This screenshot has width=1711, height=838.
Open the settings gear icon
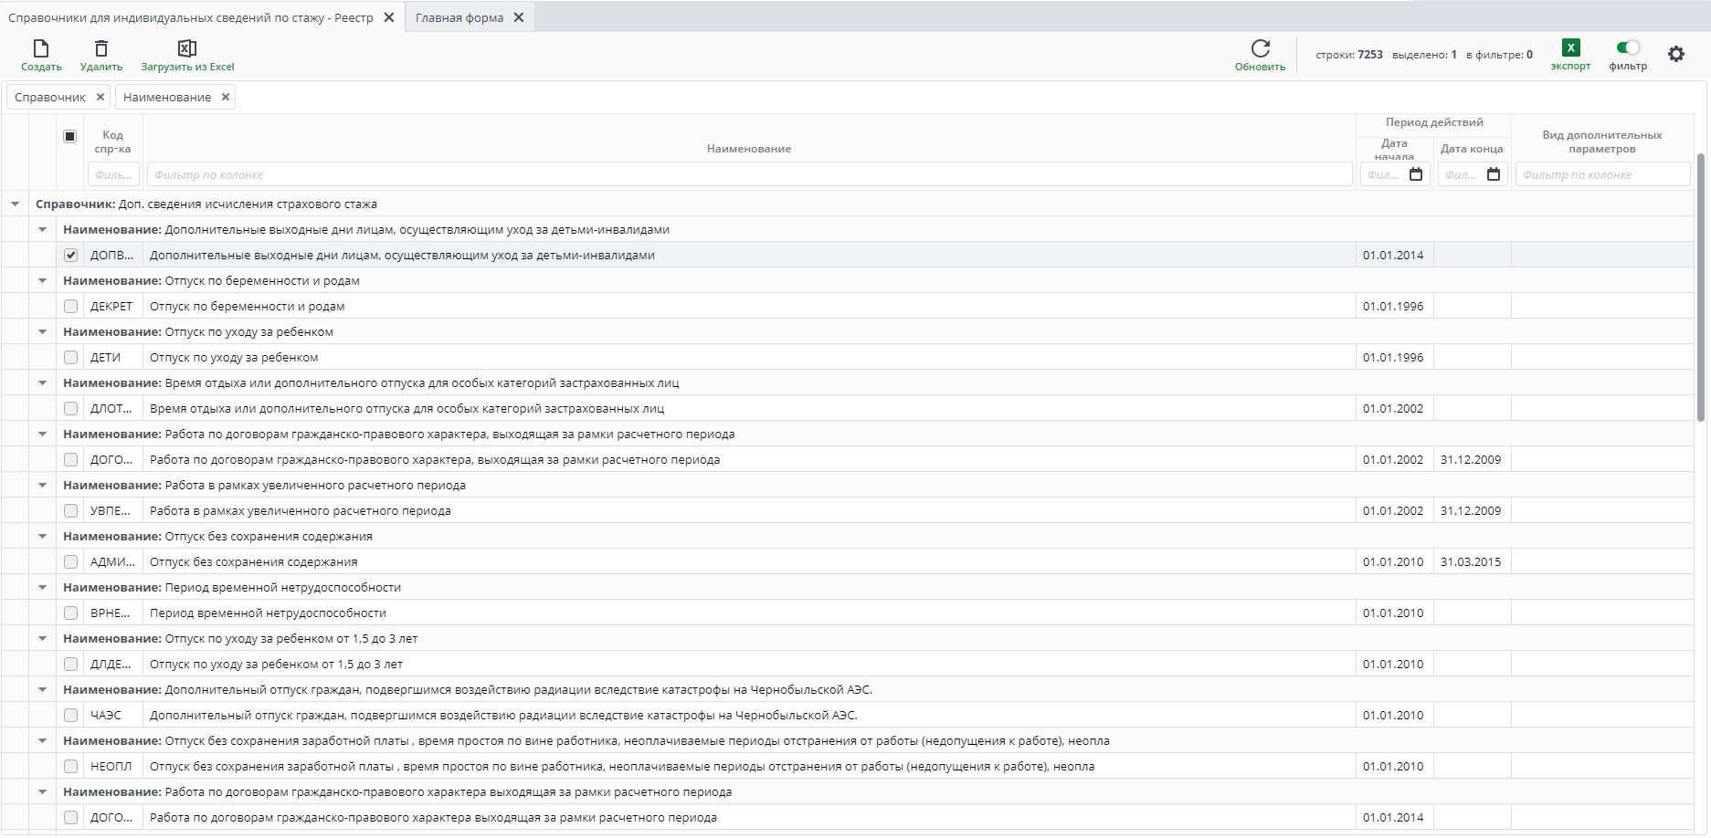point(1676,54)
